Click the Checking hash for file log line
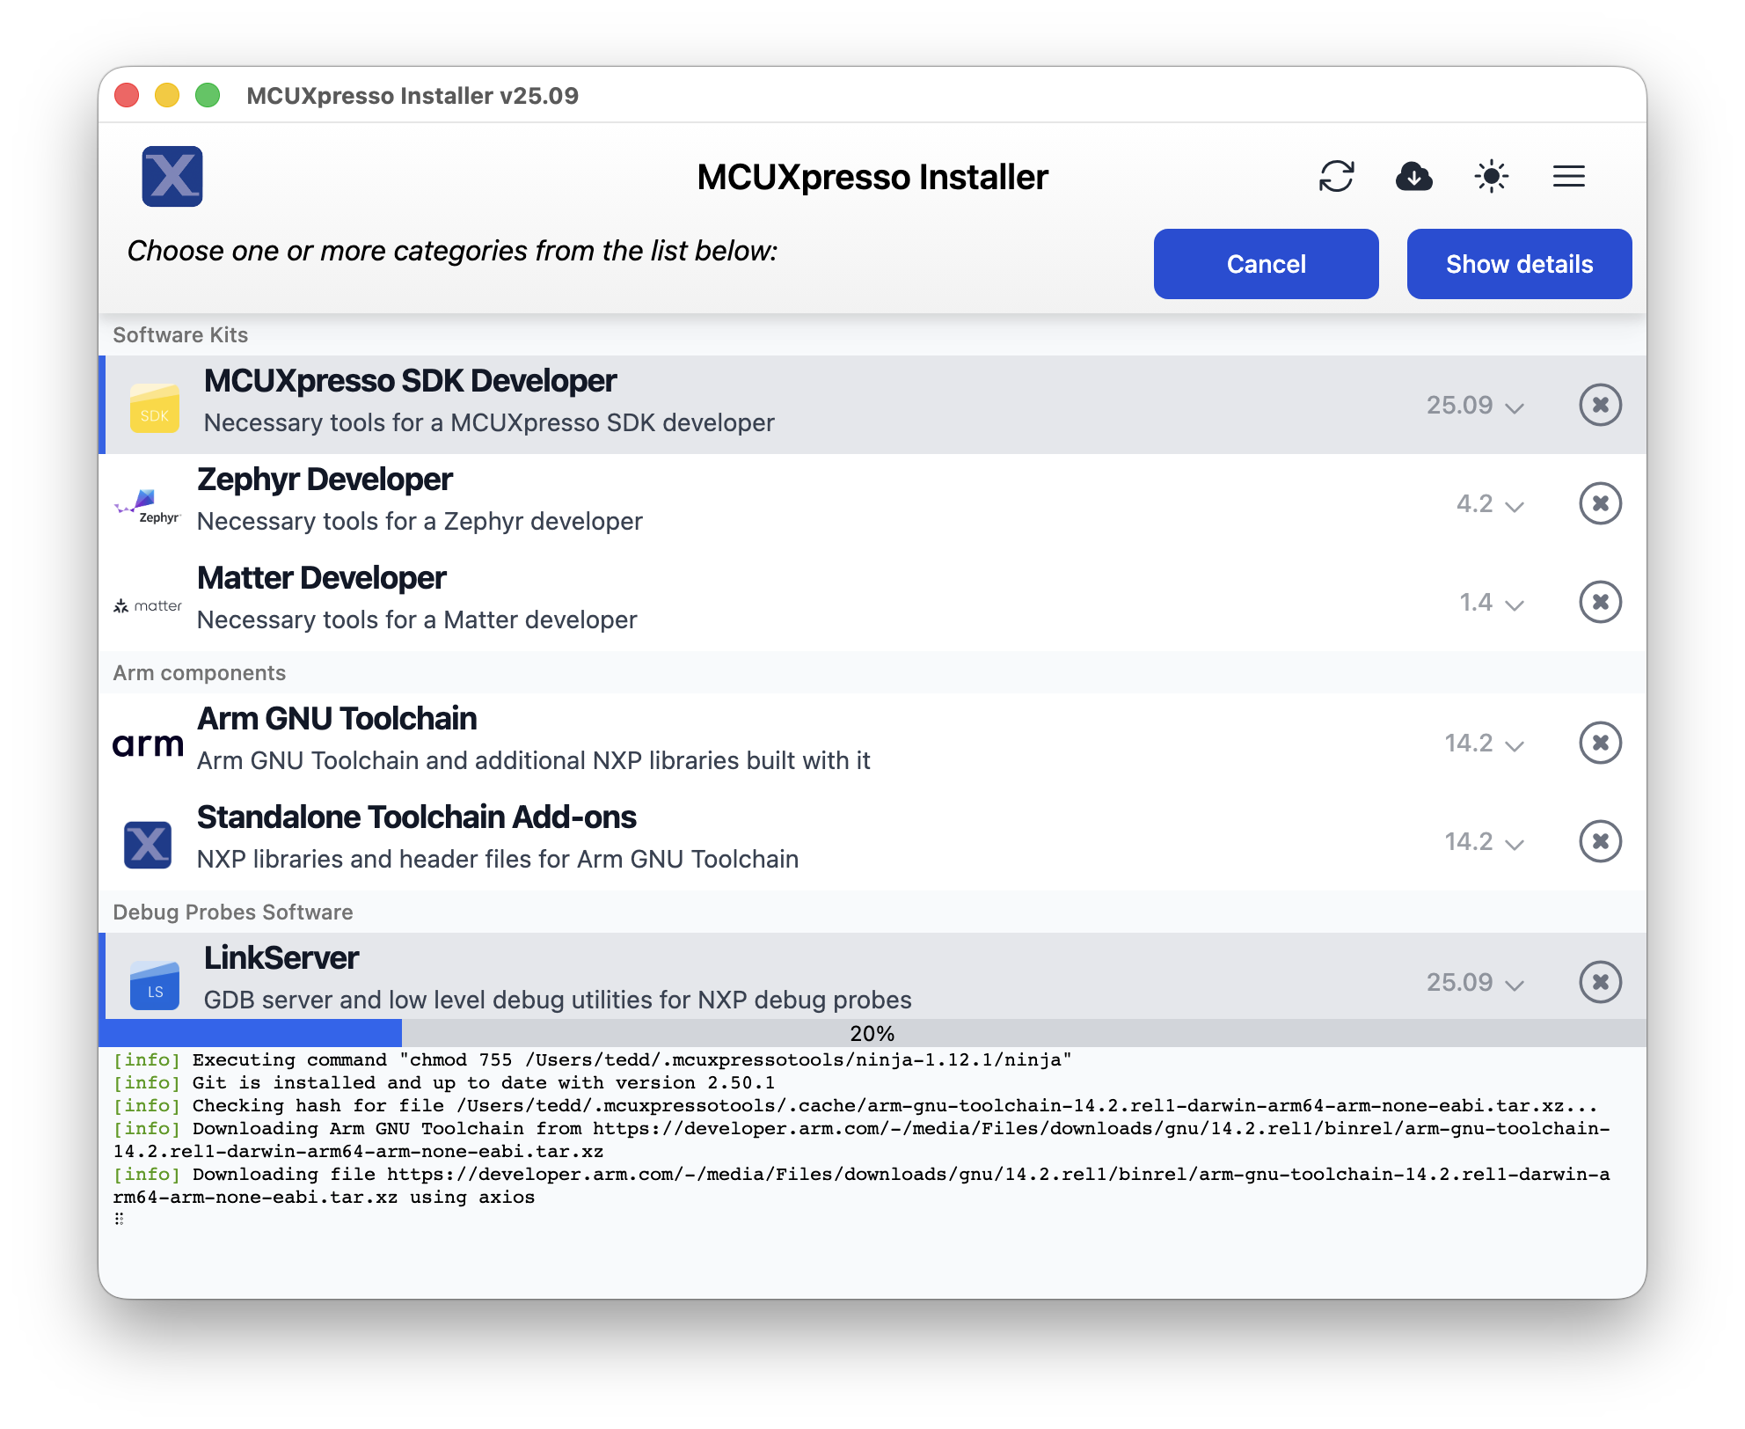Screen dimensions: 1745x1429 [x=855, y=1105]
